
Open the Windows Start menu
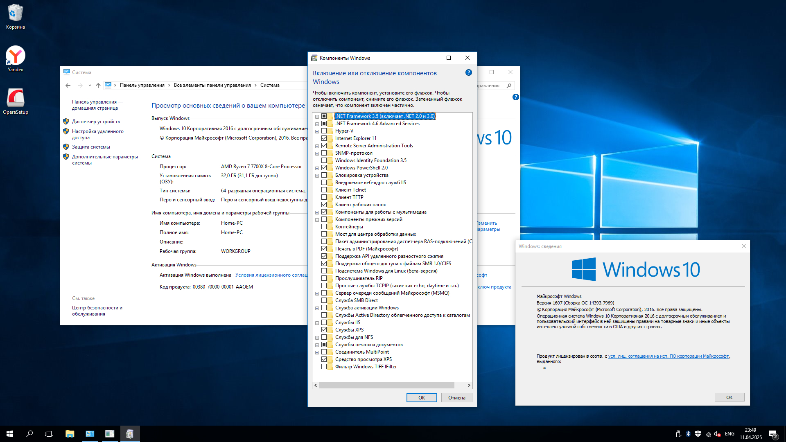[x=10, y=434]
